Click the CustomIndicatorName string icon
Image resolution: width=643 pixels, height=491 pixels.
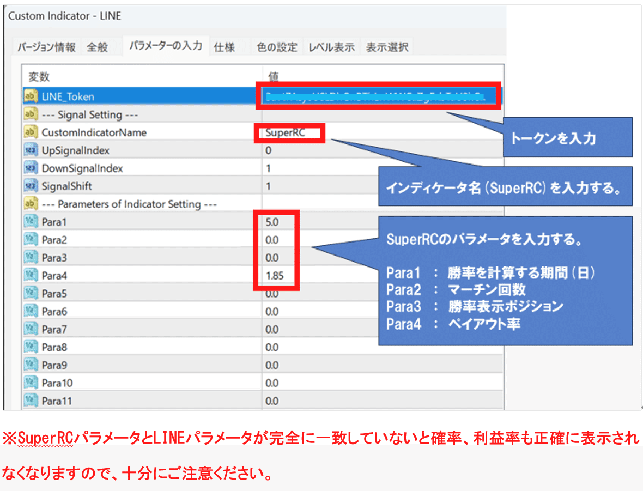point(31,132)
